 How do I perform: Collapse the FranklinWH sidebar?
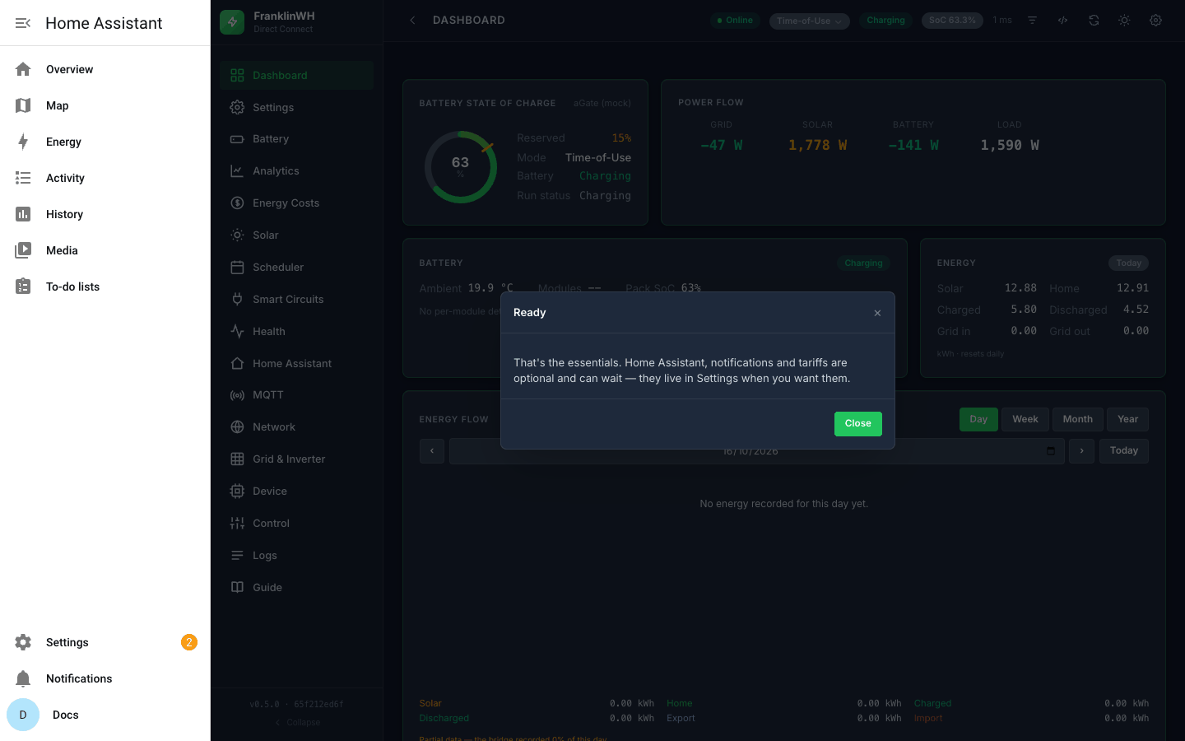pyautogui.click(x=297, y=722)
